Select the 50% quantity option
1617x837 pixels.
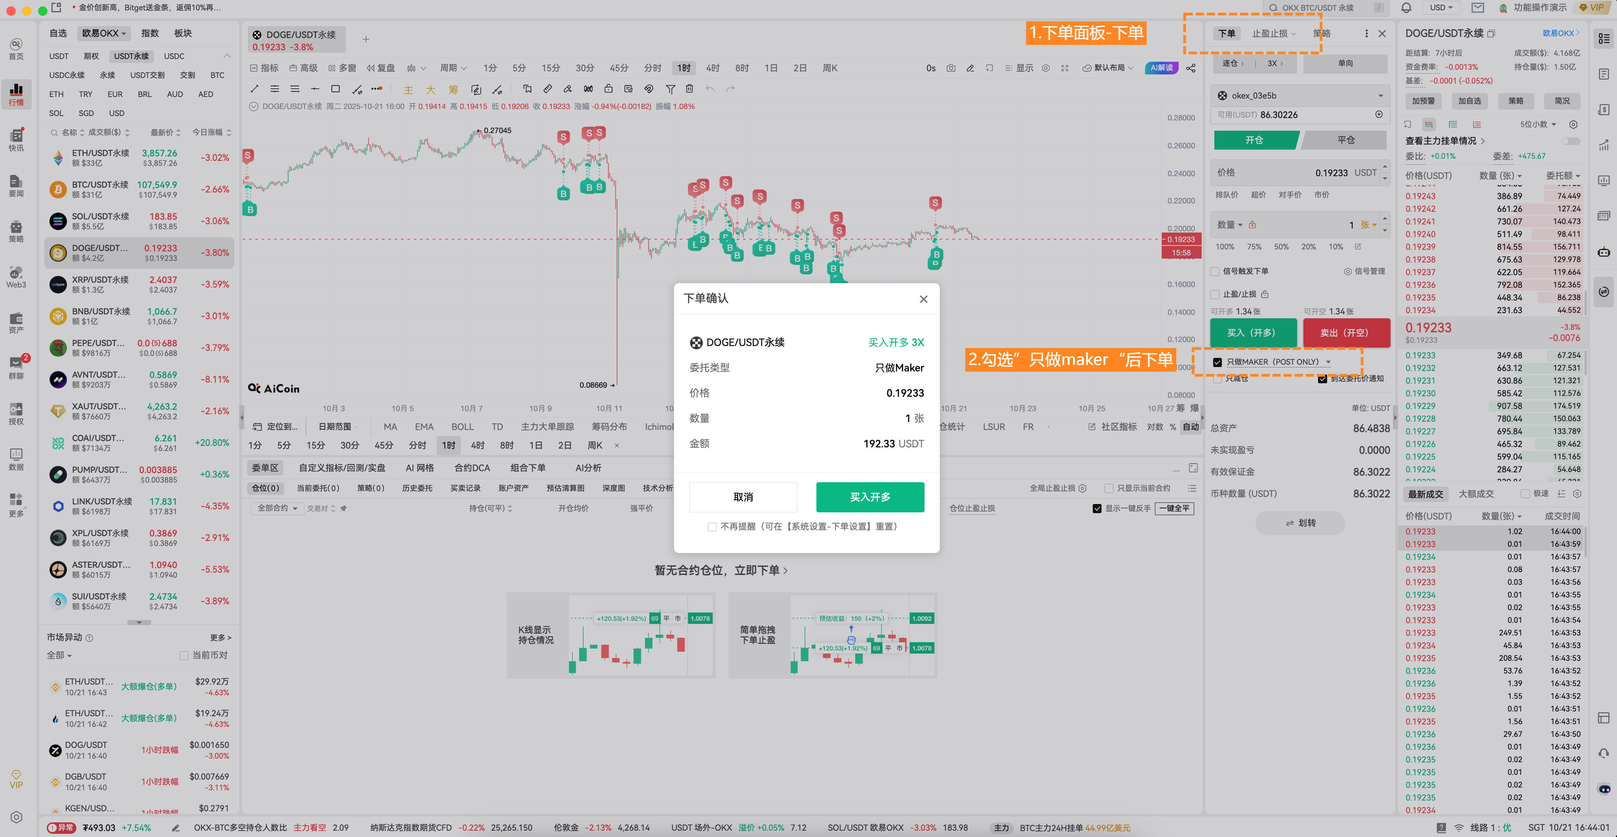pyautogui.click(x=1281, y=247)
